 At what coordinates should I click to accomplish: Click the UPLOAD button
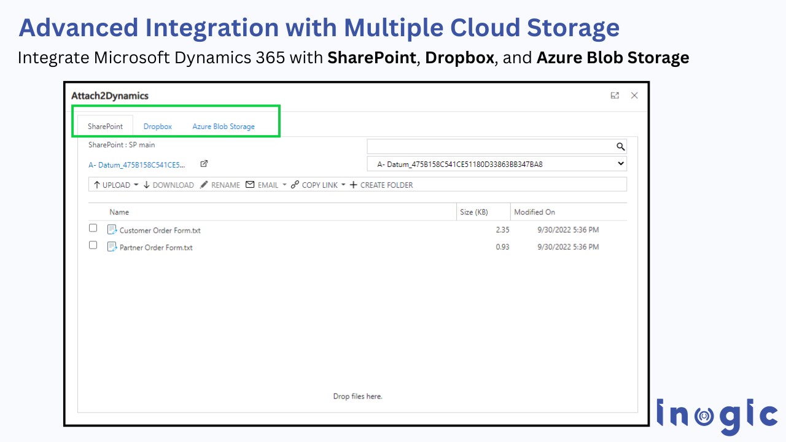click(112, 185)
